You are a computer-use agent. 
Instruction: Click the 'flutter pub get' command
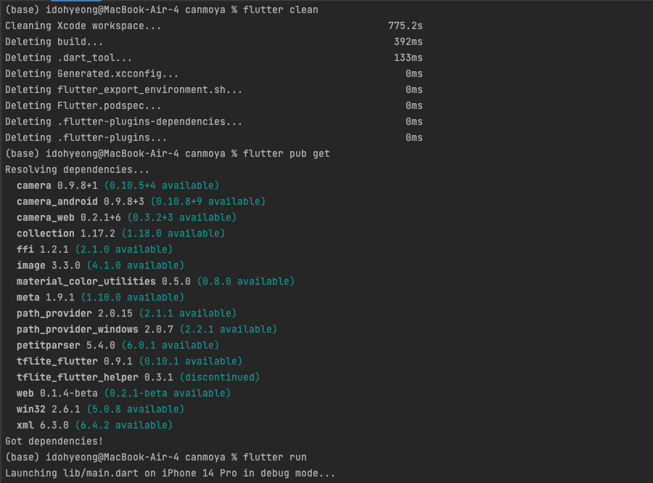coord(286,153)
